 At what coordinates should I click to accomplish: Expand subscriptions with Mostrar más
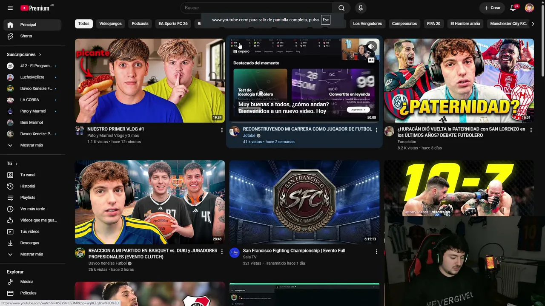click(x=32, y=145)
